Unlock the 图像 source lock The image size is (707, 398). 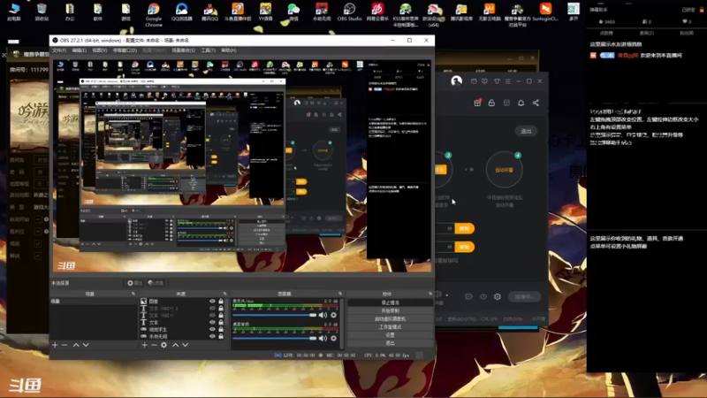[x=221, y=301]
